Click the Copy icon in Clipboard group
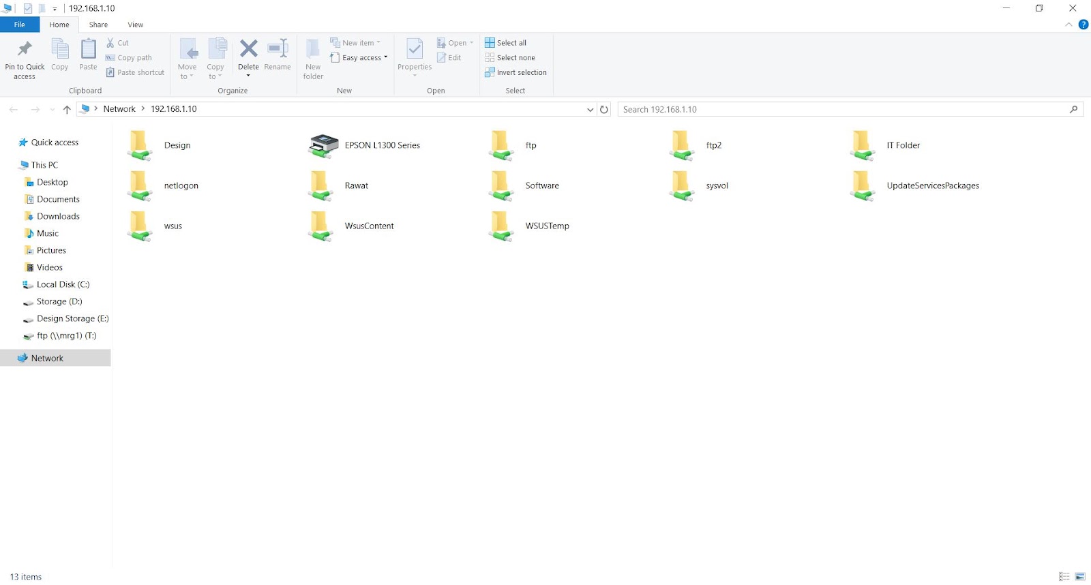 coord(60,49)
